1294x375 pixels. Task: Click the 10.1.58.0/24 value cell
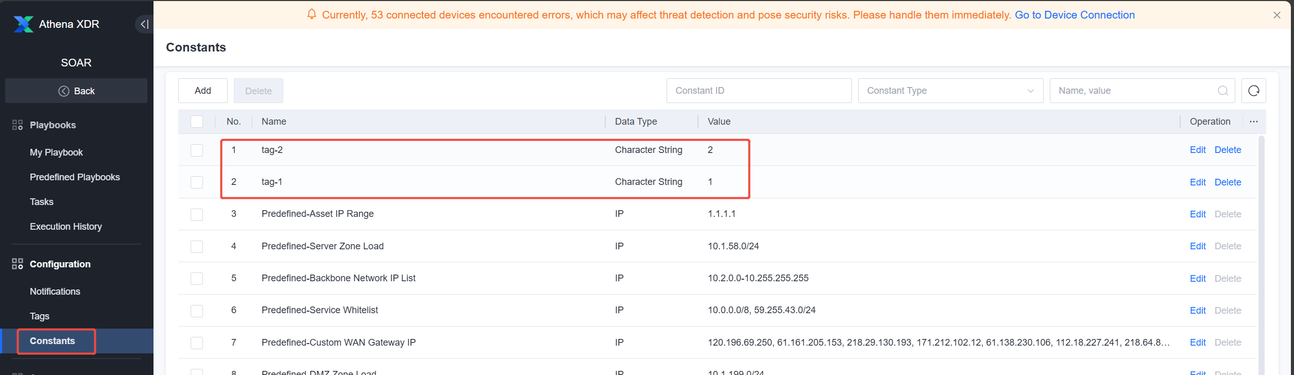pyautogui.click(x=733, y=246)
